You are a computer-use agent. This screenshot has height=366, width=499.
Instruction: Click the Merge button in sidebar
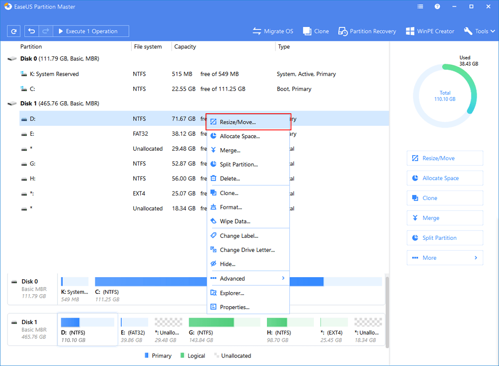pyautogui.click(x=445, y=218)
